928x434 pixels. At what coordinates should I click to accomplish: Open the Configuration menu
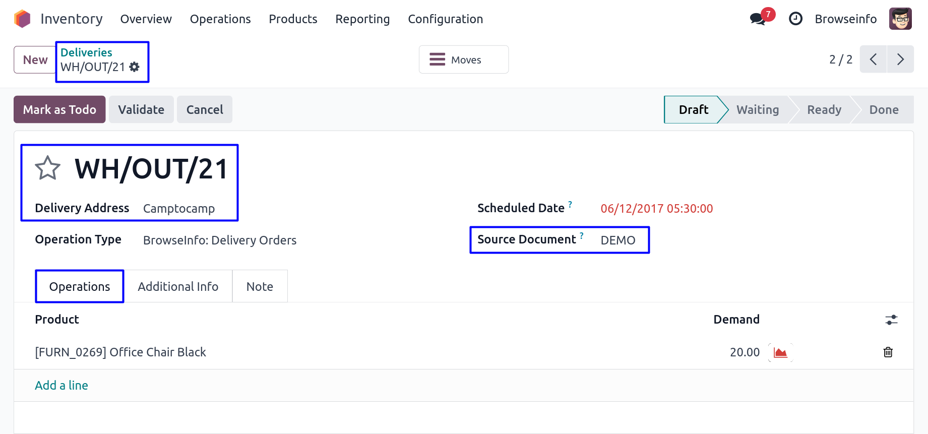445,19
